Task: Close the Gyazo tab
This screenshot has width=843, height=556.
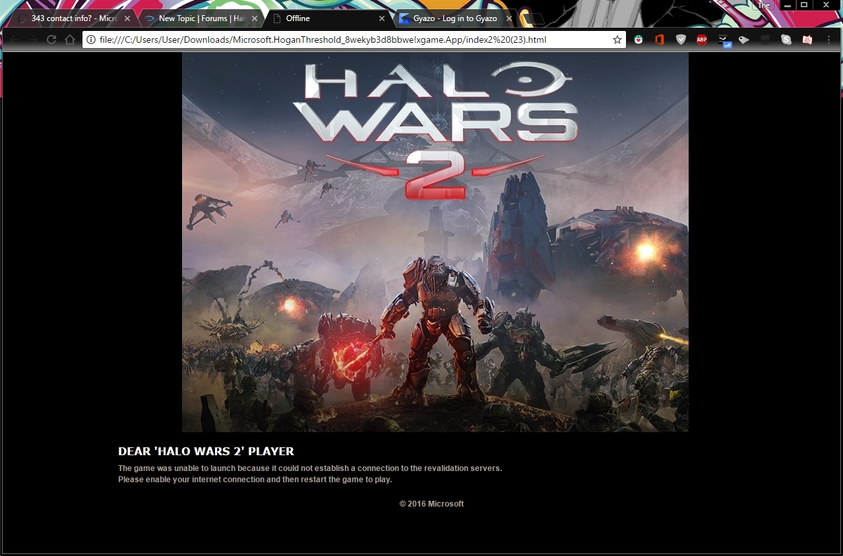Action: (x=509, y=18)
